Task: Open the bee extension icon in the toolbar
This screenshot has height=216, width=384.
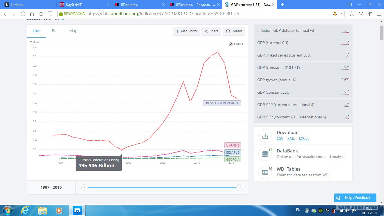Action: pyautogui.click(x=335, y=14)
